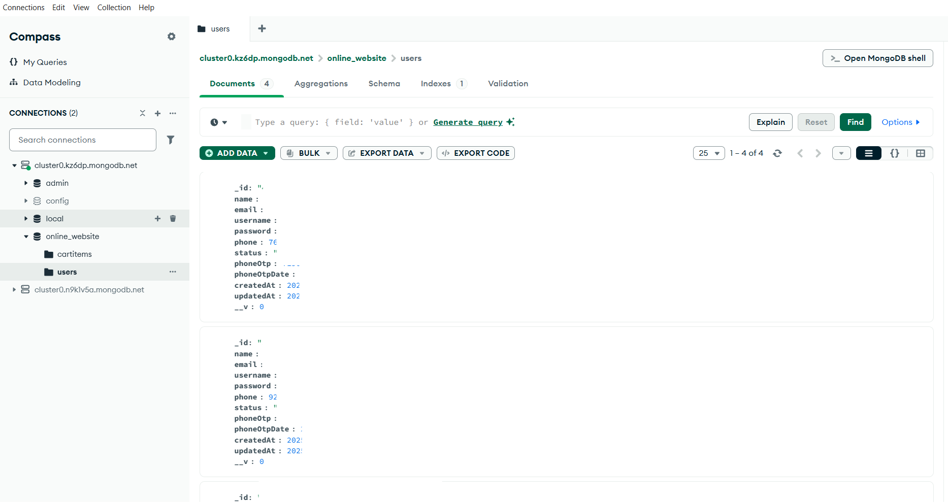The height and width of the screenshot is (503, 948).
Task: Focus the Search connections field
Action: [x=83, y=140]
